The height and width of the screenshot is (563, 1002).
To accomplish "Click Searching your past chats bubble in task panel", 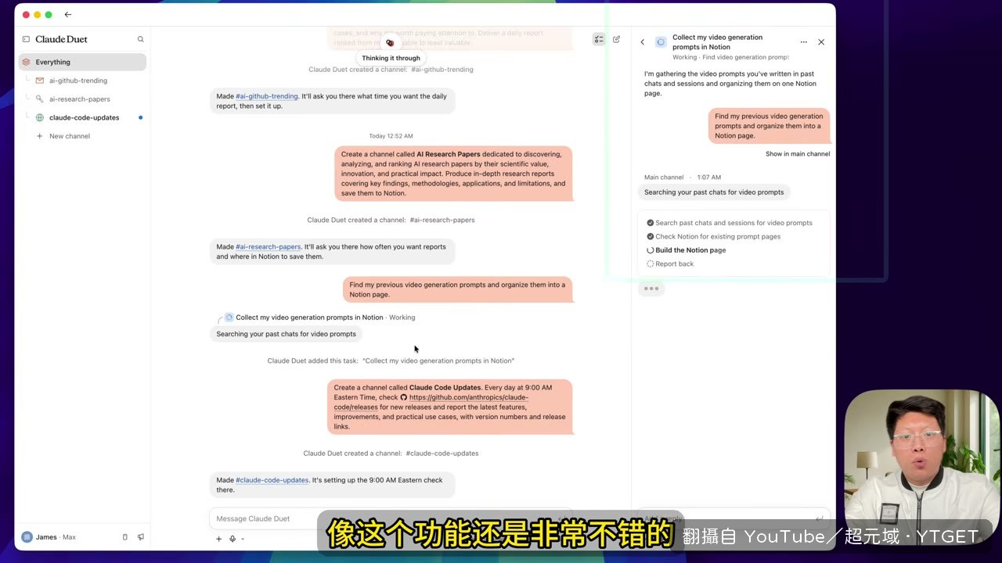I will (714, 192).
